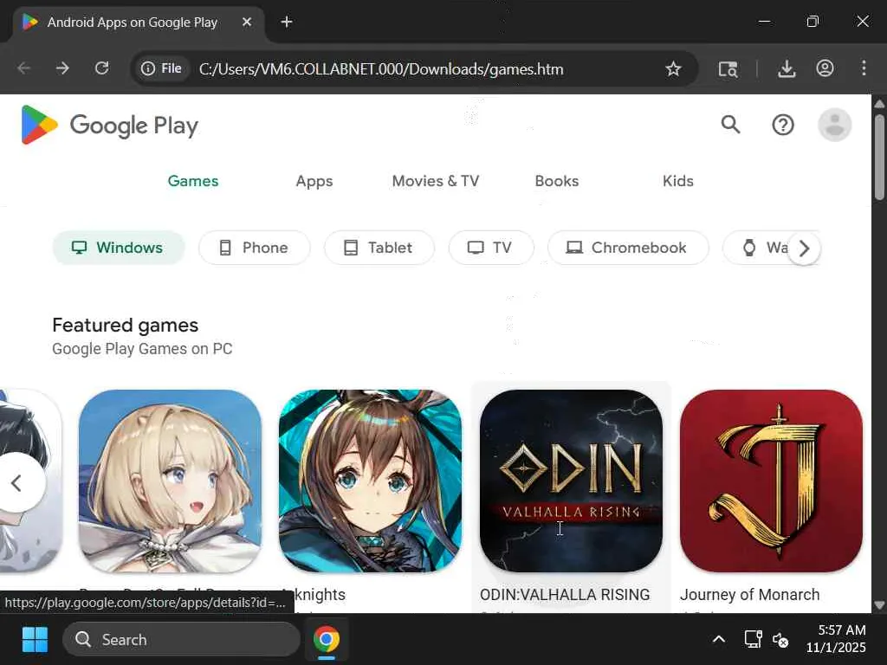The image size is (887, 665).
Task: Click the Featured games heading
Action: pos(125,326)
